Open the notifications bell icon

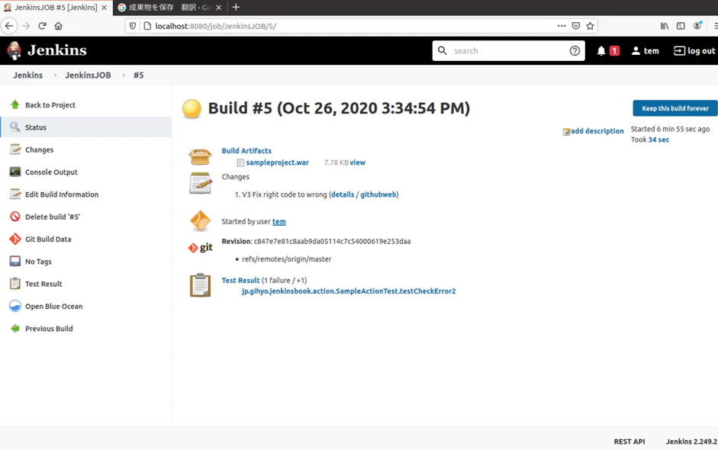coord(601,51)
